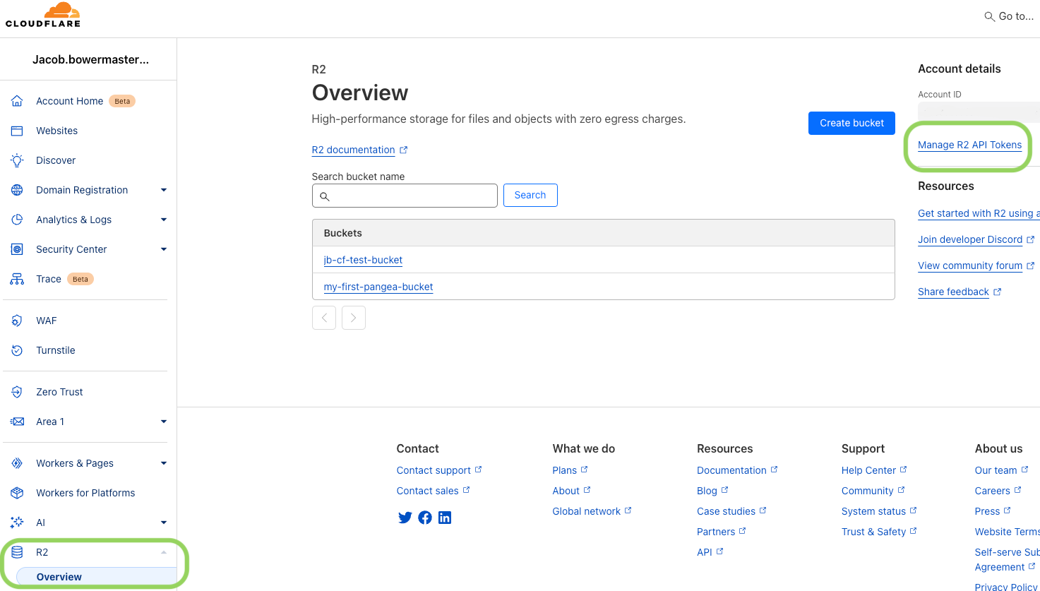
Task: Open the jb-cf-test-bucket link
Action: tap(363, 260)
